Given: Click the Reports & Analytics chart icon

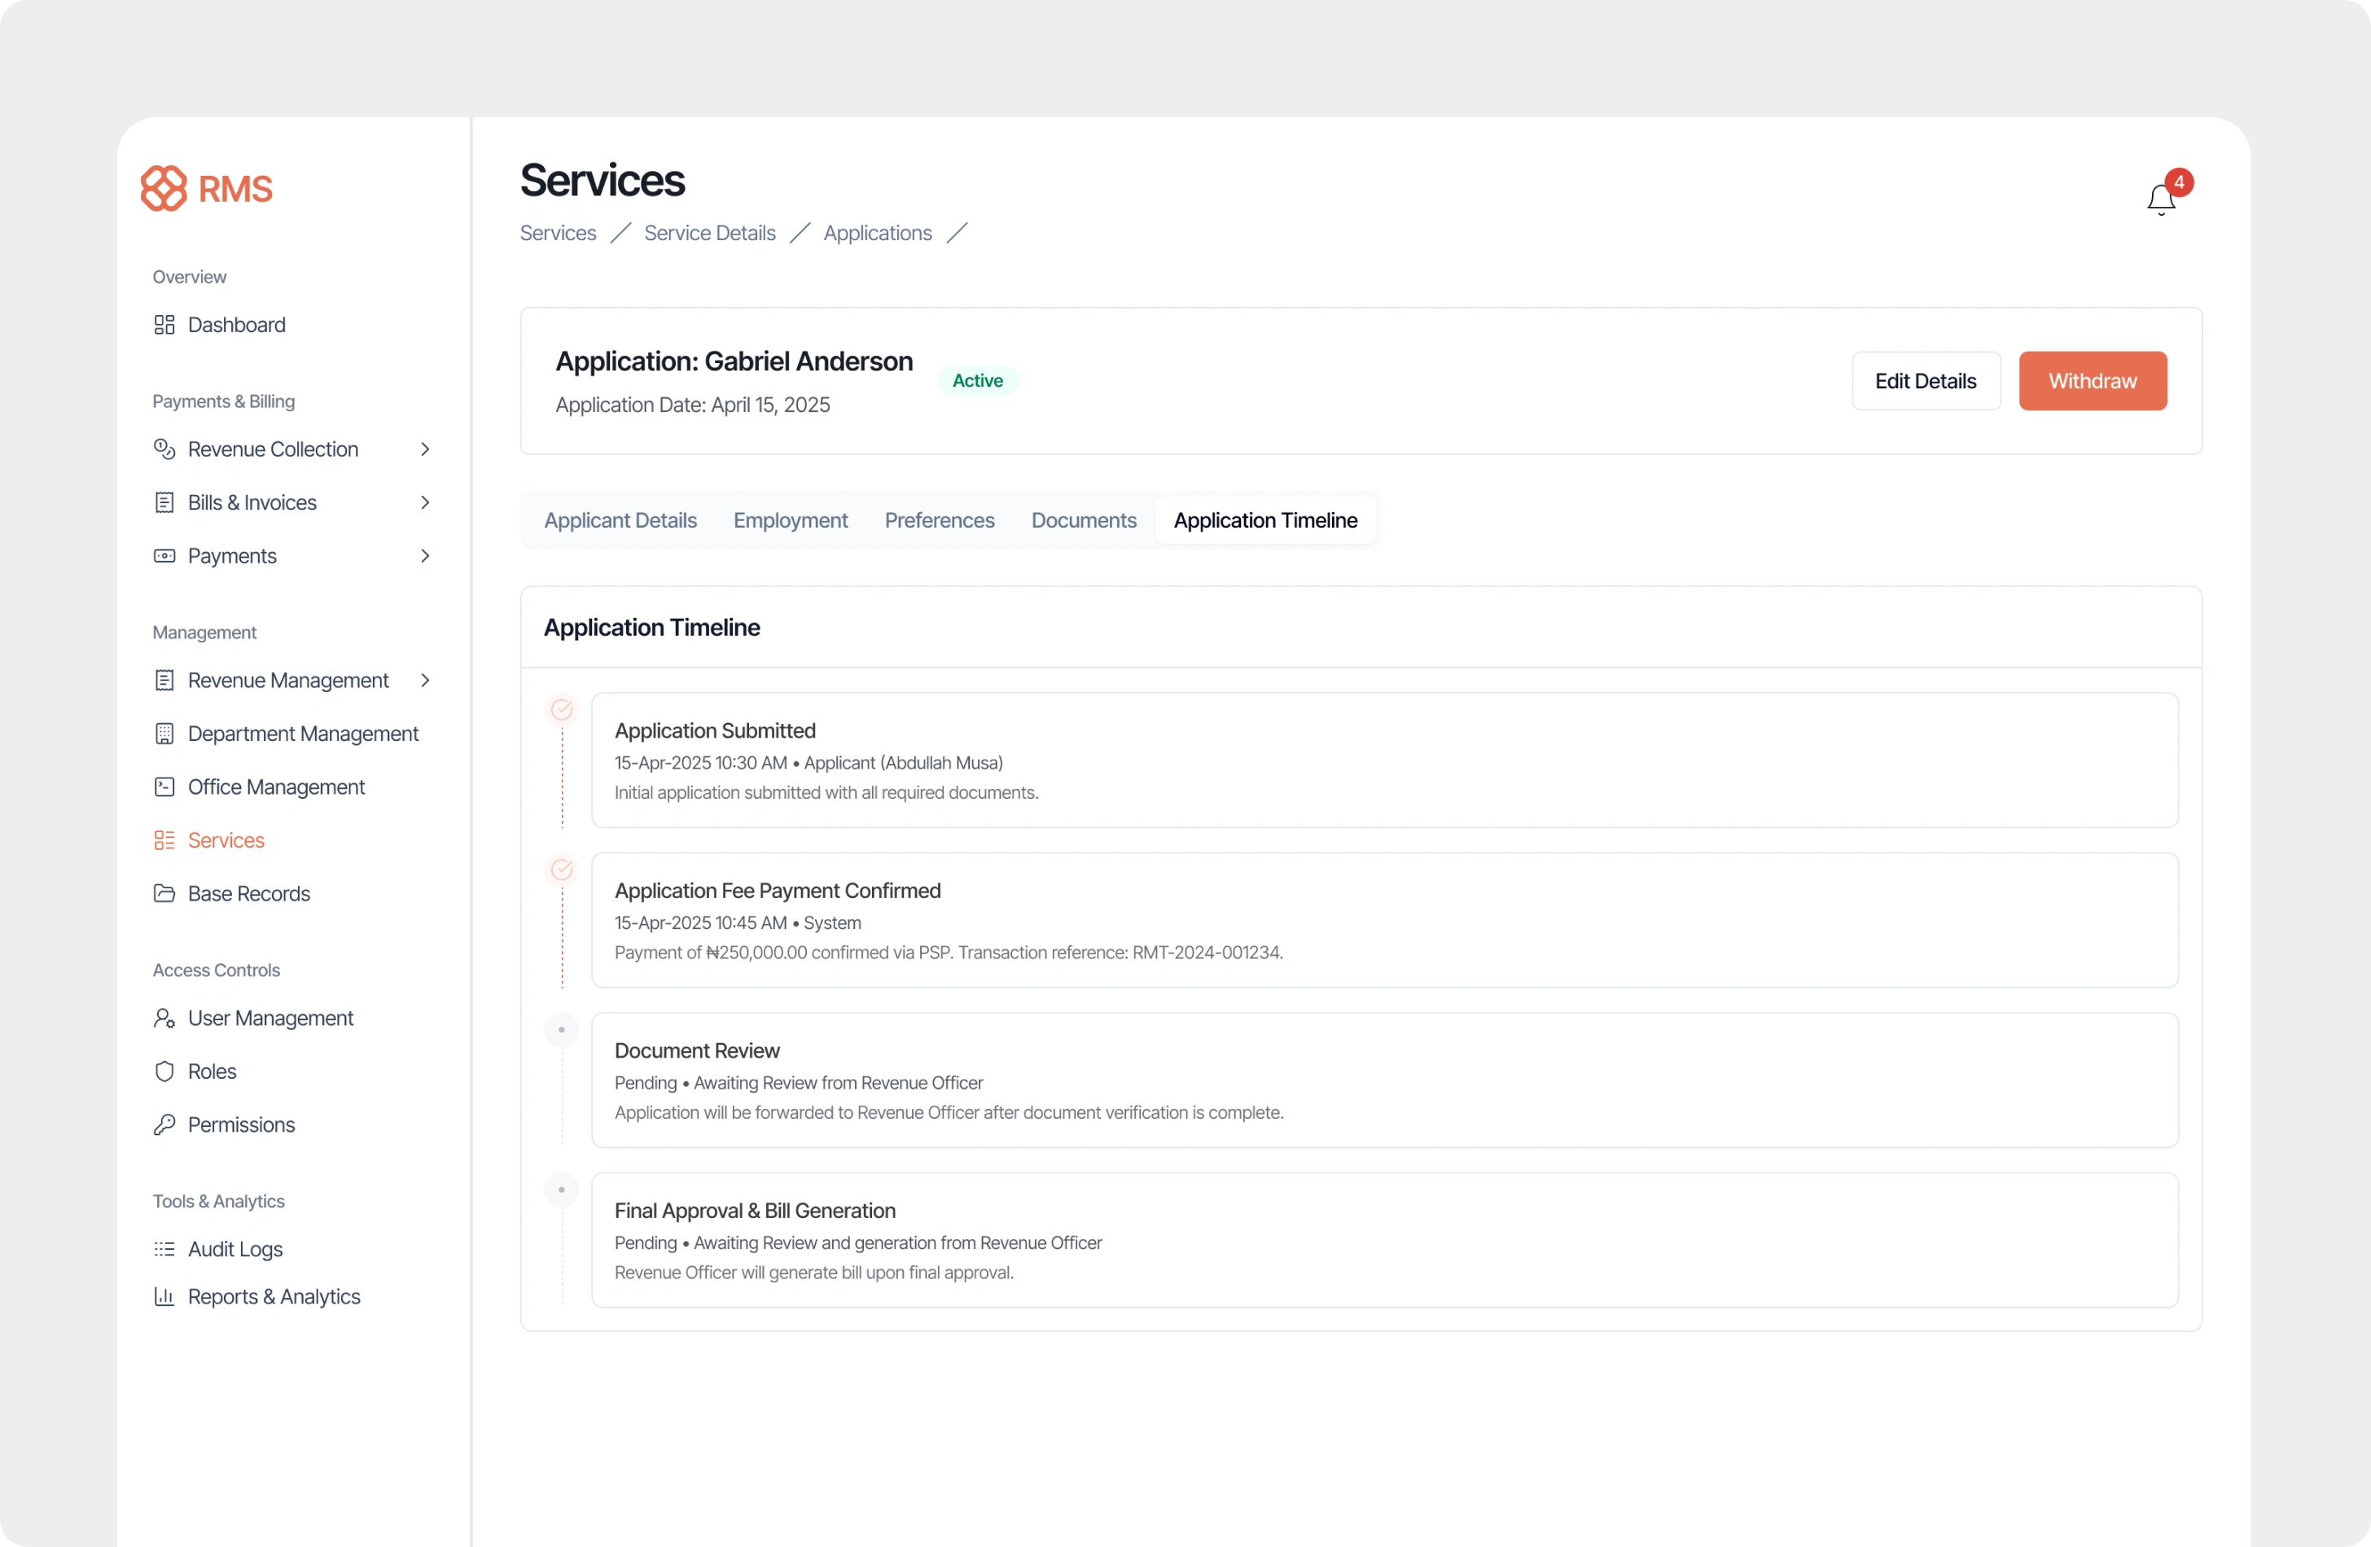Looking at the screenshot, I should [x=164, y=1296].
